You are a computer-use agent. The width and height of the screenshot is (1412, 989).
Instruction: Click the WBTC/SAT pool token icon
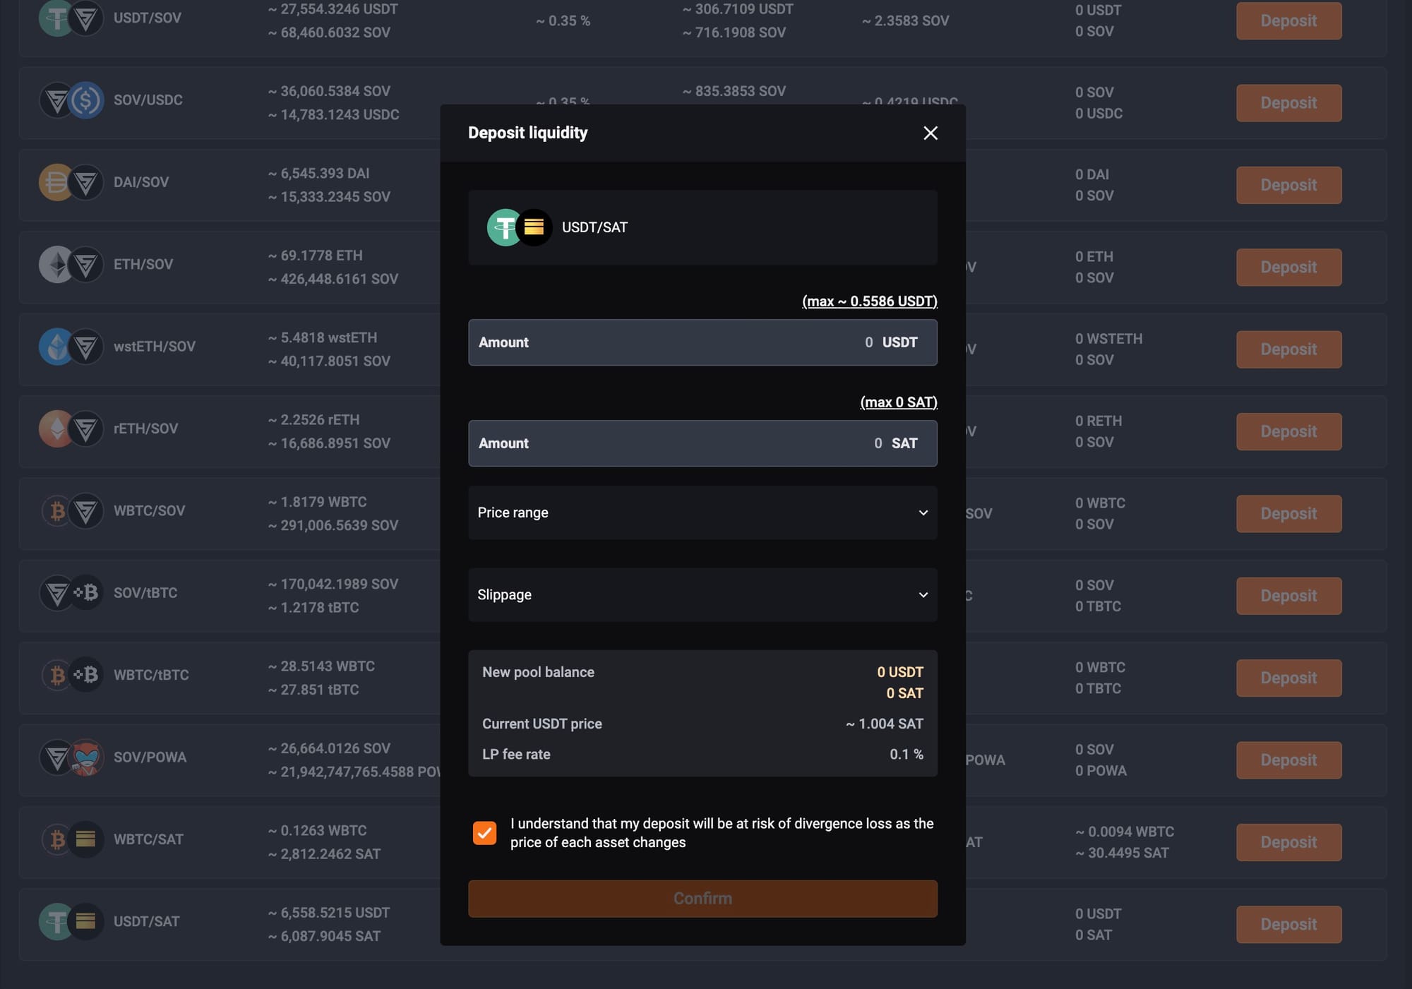point(71,839)
